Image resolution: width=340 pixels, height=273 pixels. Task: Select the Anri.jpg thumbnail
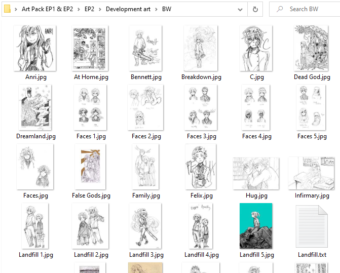click(x=35, y=48)
